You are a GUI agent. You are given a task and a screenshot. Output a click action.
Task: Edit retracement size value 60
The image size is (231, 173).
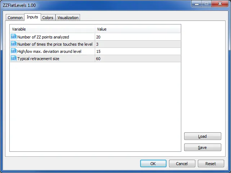point(138,59)
